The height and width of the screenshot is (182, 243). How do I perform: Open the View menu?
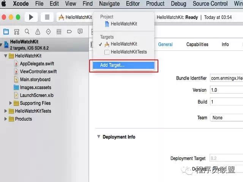71,3
